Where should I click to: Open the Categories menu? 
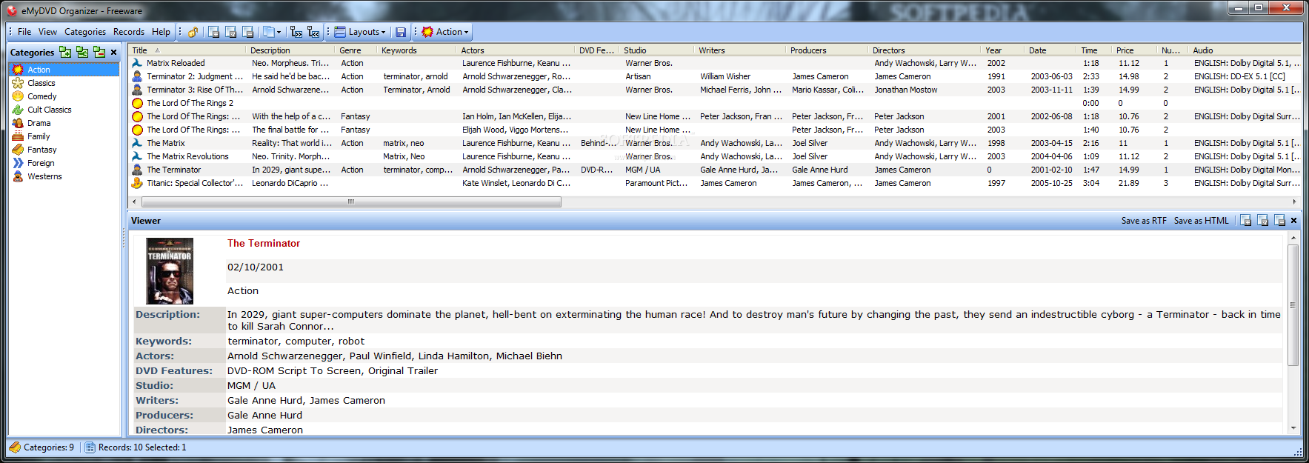[85, 32]
